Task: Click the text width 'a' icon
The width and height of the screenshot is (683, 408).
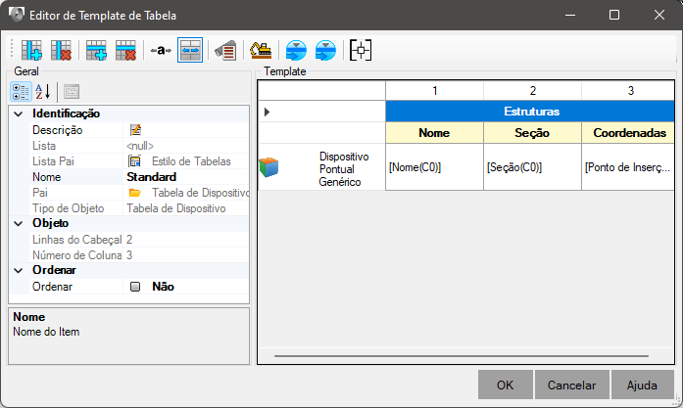Action: (161, 51)
